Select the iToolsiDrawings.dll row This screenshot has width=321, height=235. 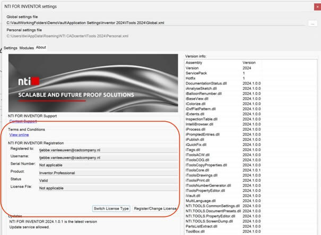(x=251, y=175)
